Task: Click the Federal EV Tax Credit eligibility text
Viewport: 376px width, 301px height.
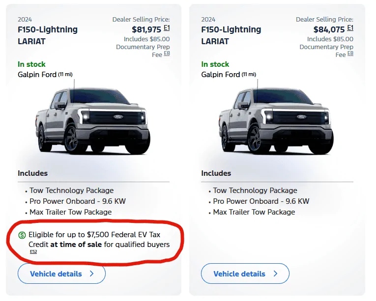Action: (x=98, y=240)
